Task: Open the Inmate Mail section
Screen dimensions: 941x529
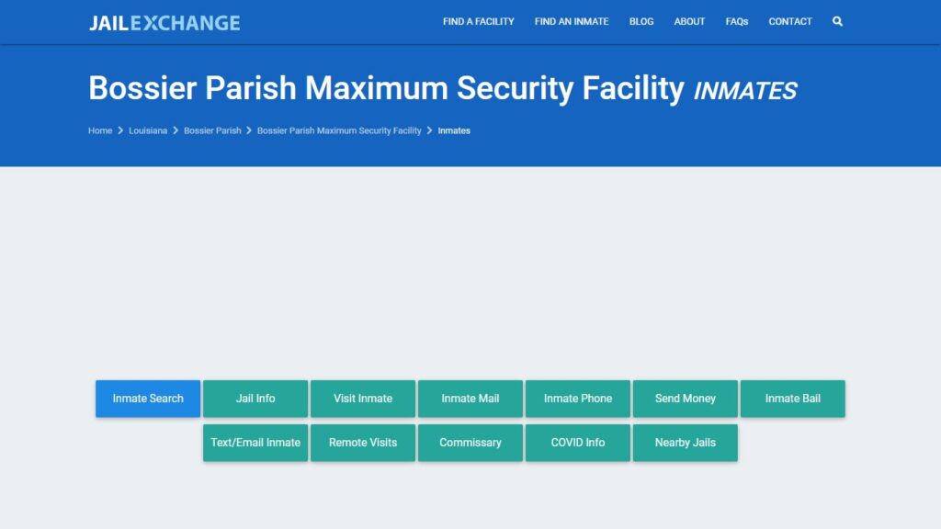Action: pos(470,399)
